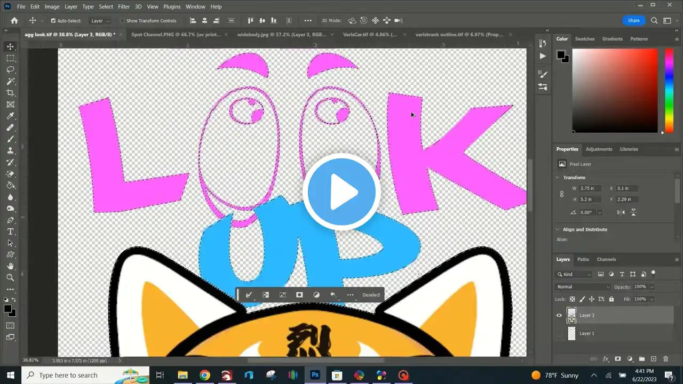Click the Width input field in Transform

tap(590, 188)
